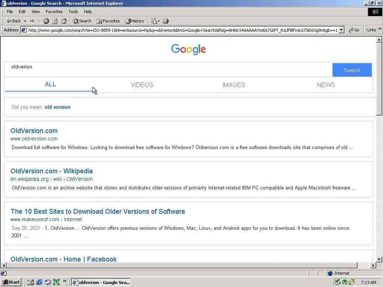
Task: Click the green arrows system tray icon
Action: coord(338,283)
